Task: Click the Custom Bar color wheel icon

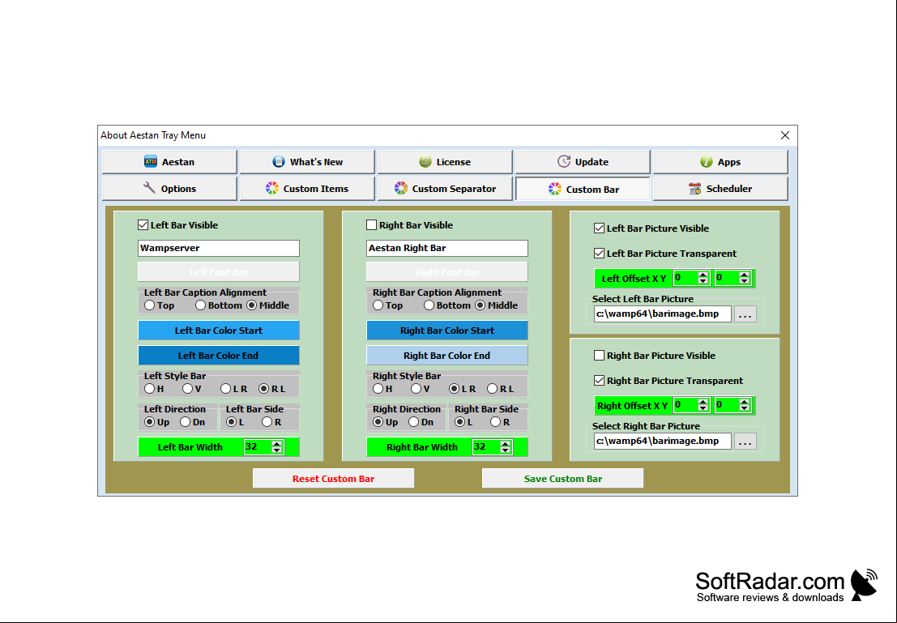Action: coord(555,189)
